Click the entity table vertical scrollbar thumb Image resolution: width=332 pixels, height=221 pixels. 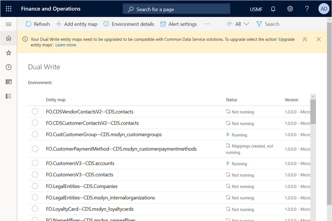[313, 112]
